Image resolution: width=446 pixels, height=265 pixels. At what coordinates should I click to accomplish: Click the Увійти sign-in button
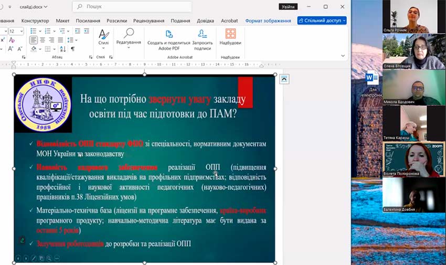[x=288, y=7]
